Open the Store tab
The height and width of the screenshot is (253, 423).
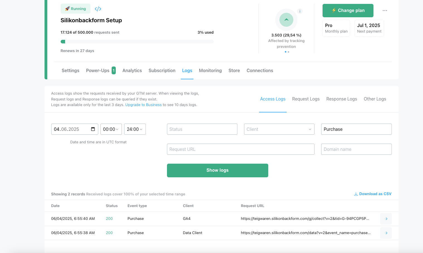coord(234,71)
